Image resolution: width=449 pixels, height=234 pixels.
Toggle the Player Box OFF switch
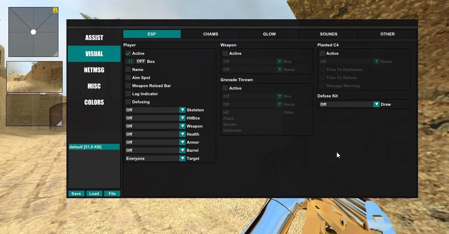(x=135, y=61)
